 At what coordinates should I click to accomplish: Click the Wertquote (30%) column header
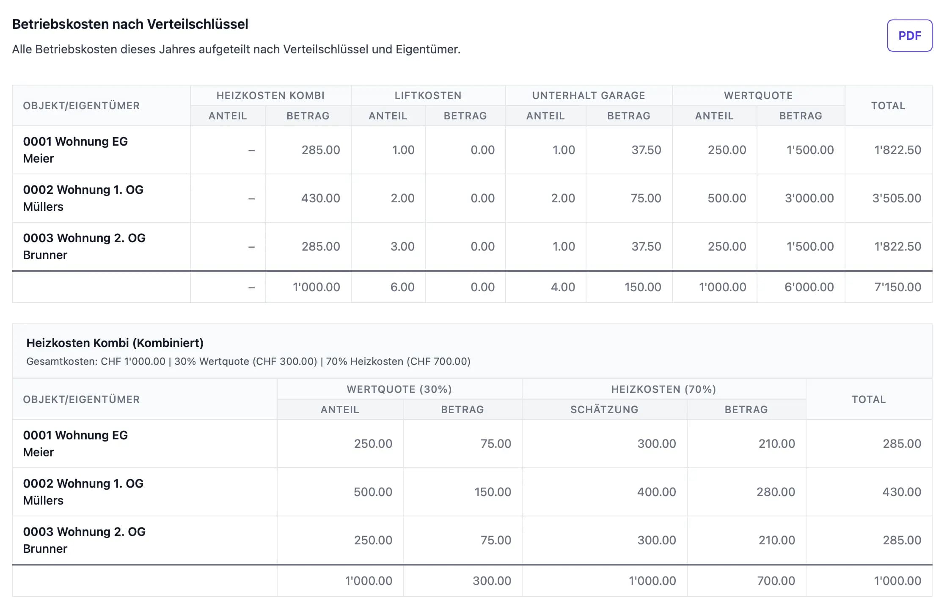399,389
